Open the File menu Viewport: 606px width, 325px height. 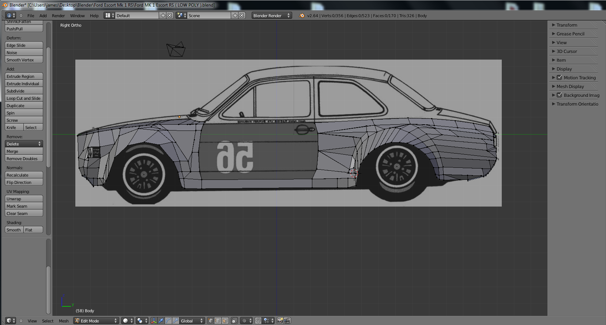click(x=31, y=16)
